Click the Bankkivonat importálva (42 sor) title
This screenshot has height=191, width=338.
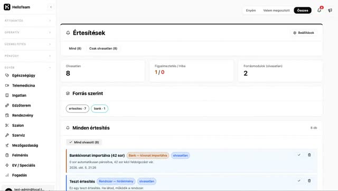[97, 155]
